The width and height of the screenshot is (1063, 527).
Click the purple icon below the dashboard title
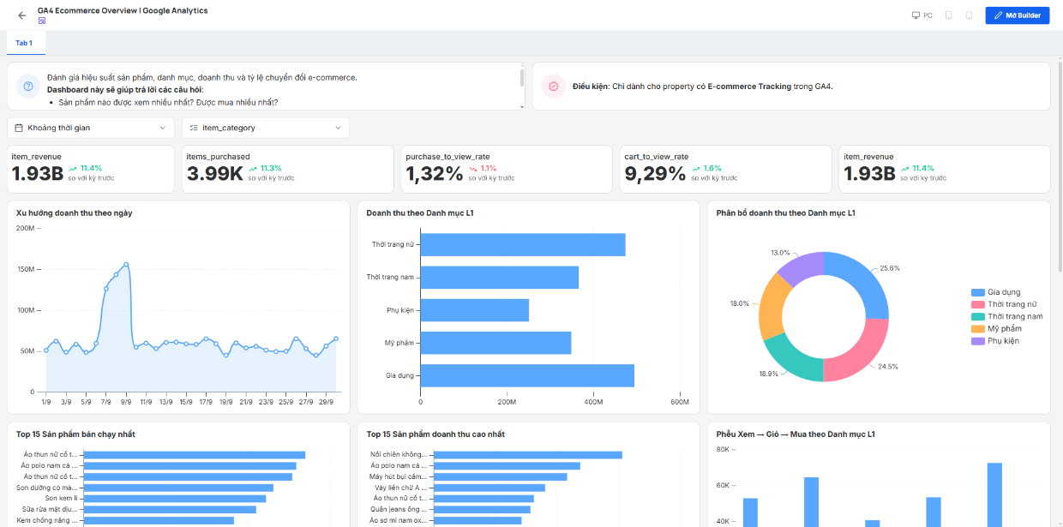coord(42,21)
